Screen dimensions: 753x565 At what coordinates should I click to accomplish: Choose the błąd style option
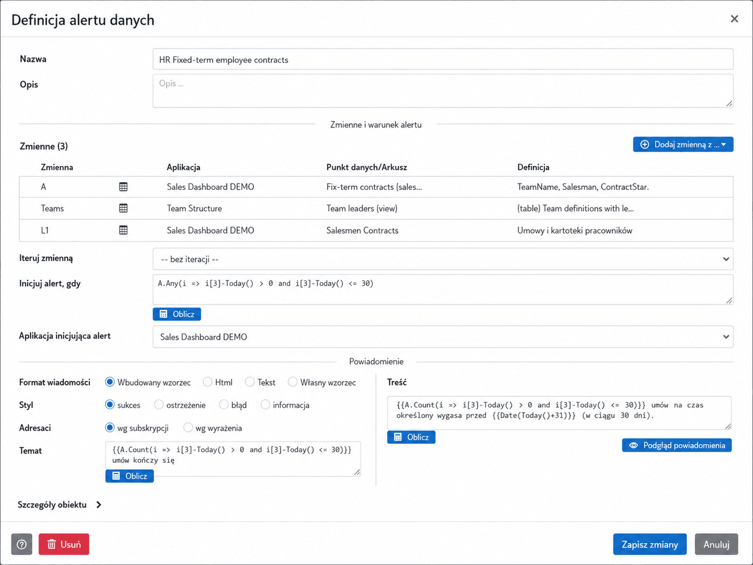[x=224, y=405]
